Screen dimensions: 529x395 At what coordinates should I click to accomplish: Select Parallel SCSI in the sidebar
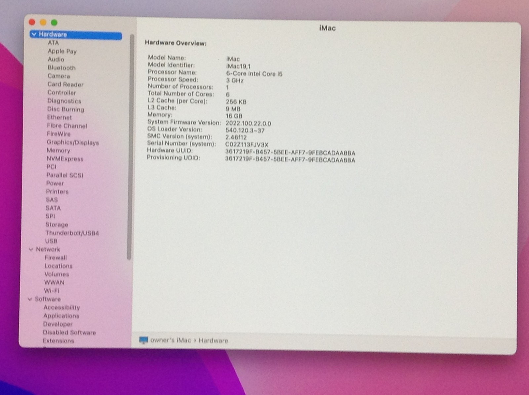tap(65, 175)
